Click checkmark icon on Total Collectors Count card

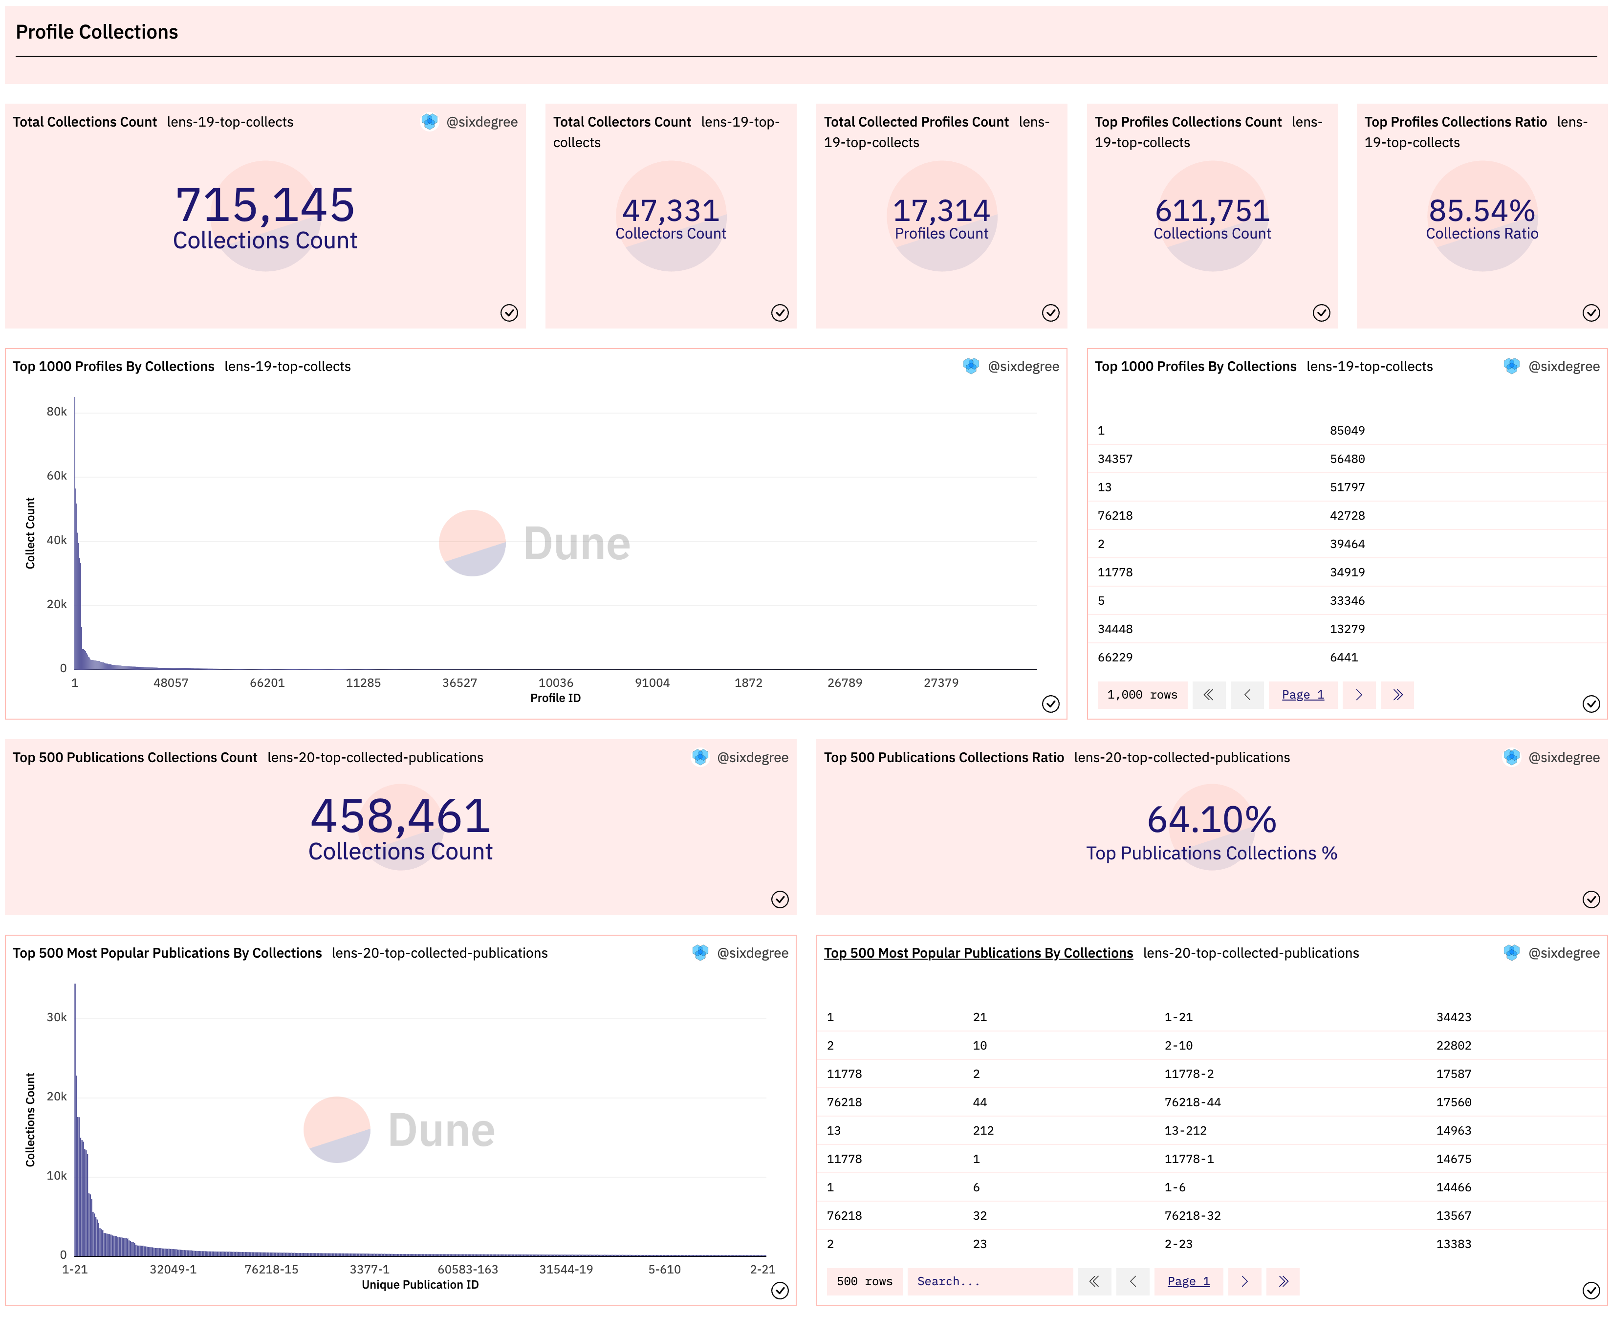pyautogui.click(x=780, y=312)
